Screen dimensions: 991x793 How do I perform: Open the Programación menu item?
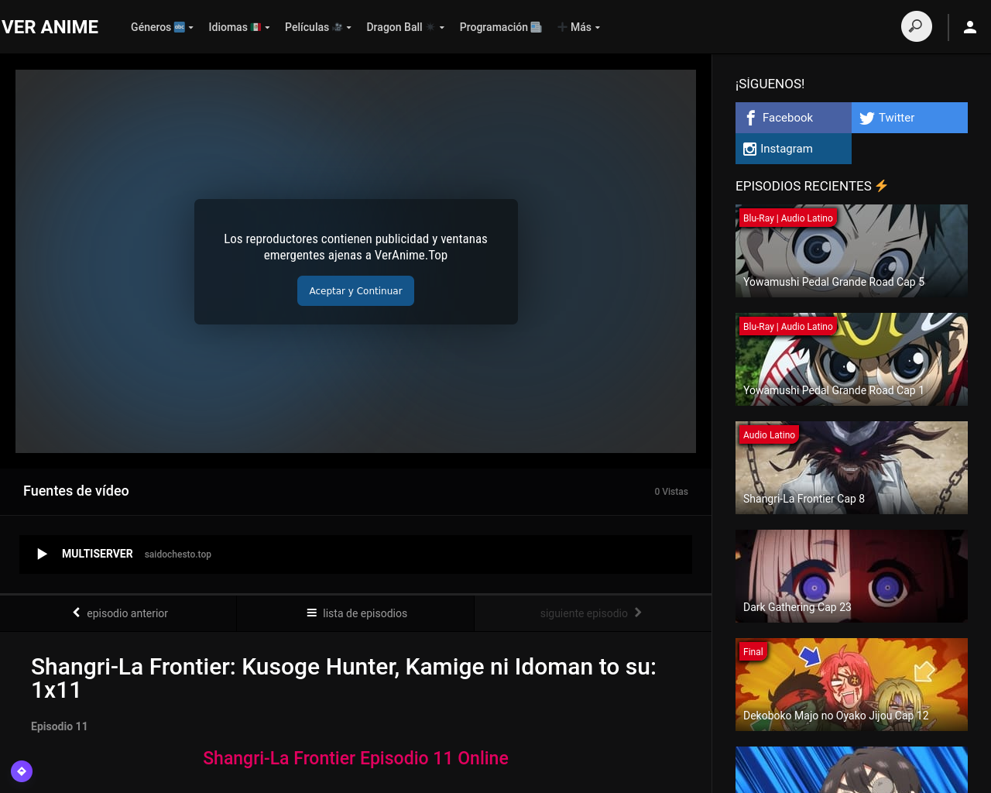click(501, 27)
